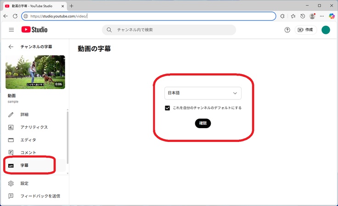The width and height of the screenshot is (338, 206).
Task: Select 字幕 in the sidebar
Action: tap(34, 165)
